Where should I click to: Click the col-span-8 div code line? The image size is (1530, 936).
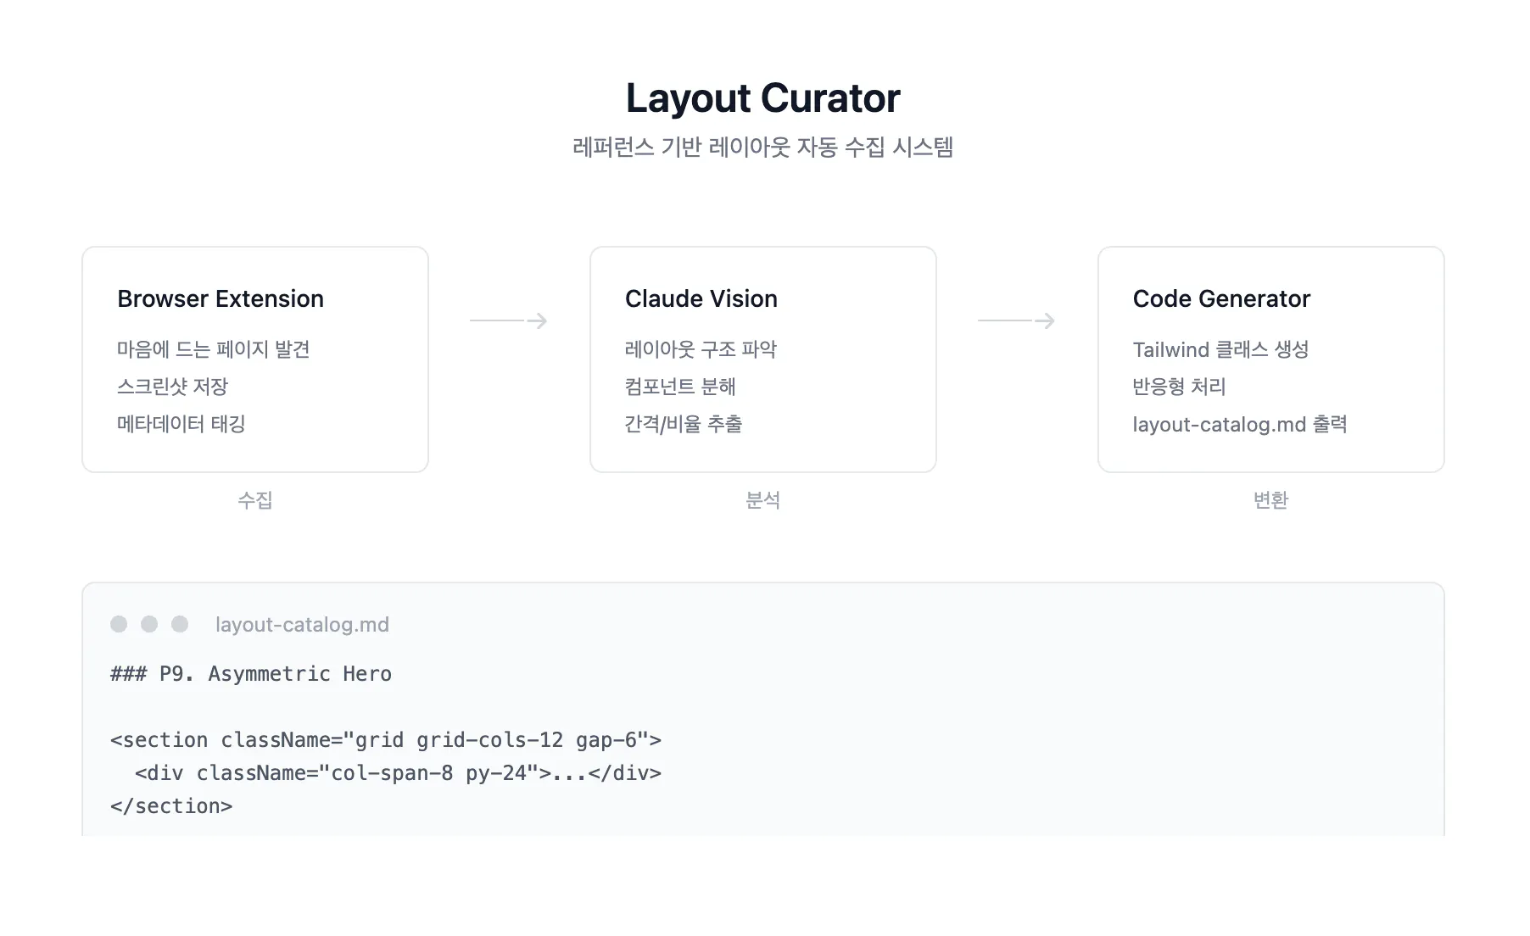pyautogui.click(x=398, y=773)
